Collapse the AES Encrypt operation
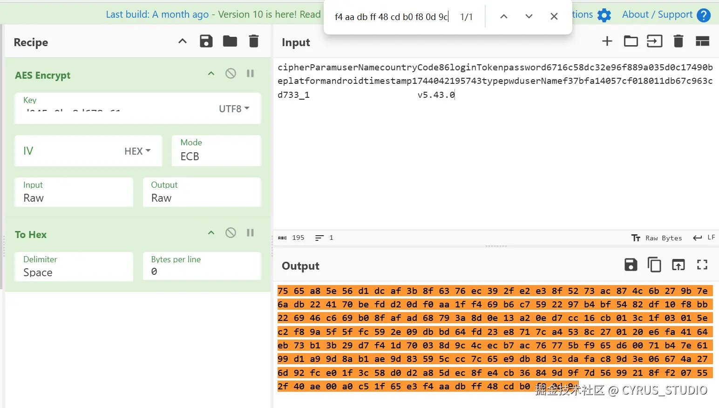This screenshot has height=408, width=719. point(211,74)
